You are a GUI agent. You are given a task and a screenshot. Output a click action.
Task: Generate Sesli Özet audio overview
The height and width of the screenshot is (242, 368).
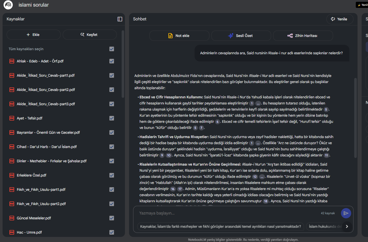tap(241, 36)
